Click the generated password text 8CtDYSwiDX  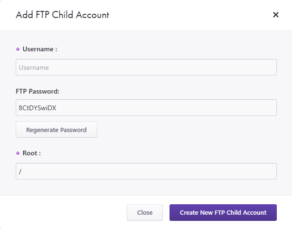[38, 107]
